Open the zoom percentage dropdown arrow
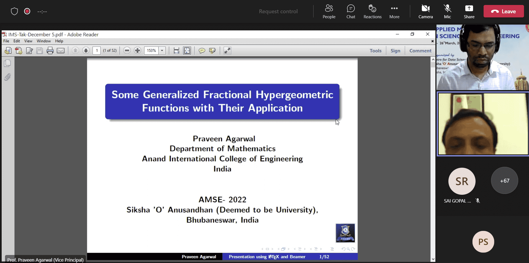 [162, 51]
